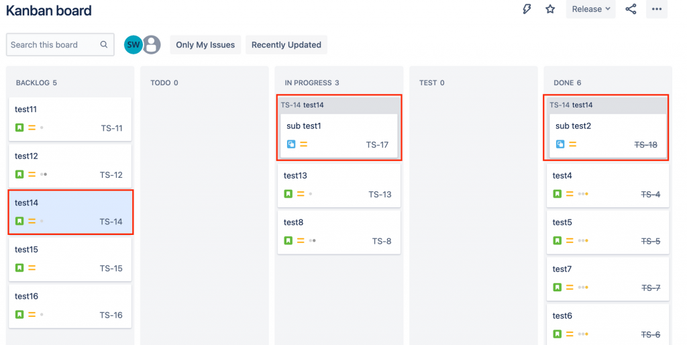The height and width of the screenshot is (345, 687).
Task: Click the SW user avatar filter
Action: (x=134, y=45)
